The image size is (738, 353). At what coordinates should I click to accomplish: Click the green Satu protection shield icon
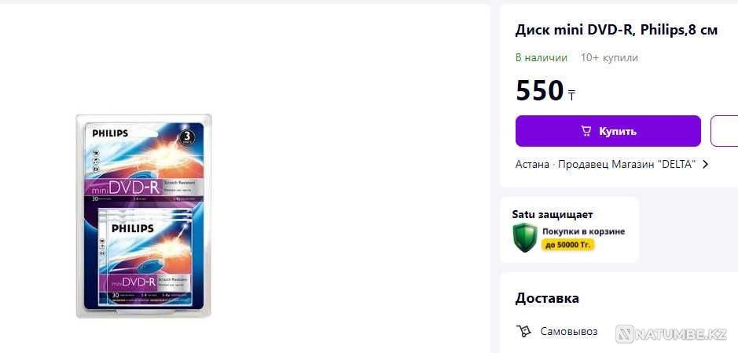[524, 237]
